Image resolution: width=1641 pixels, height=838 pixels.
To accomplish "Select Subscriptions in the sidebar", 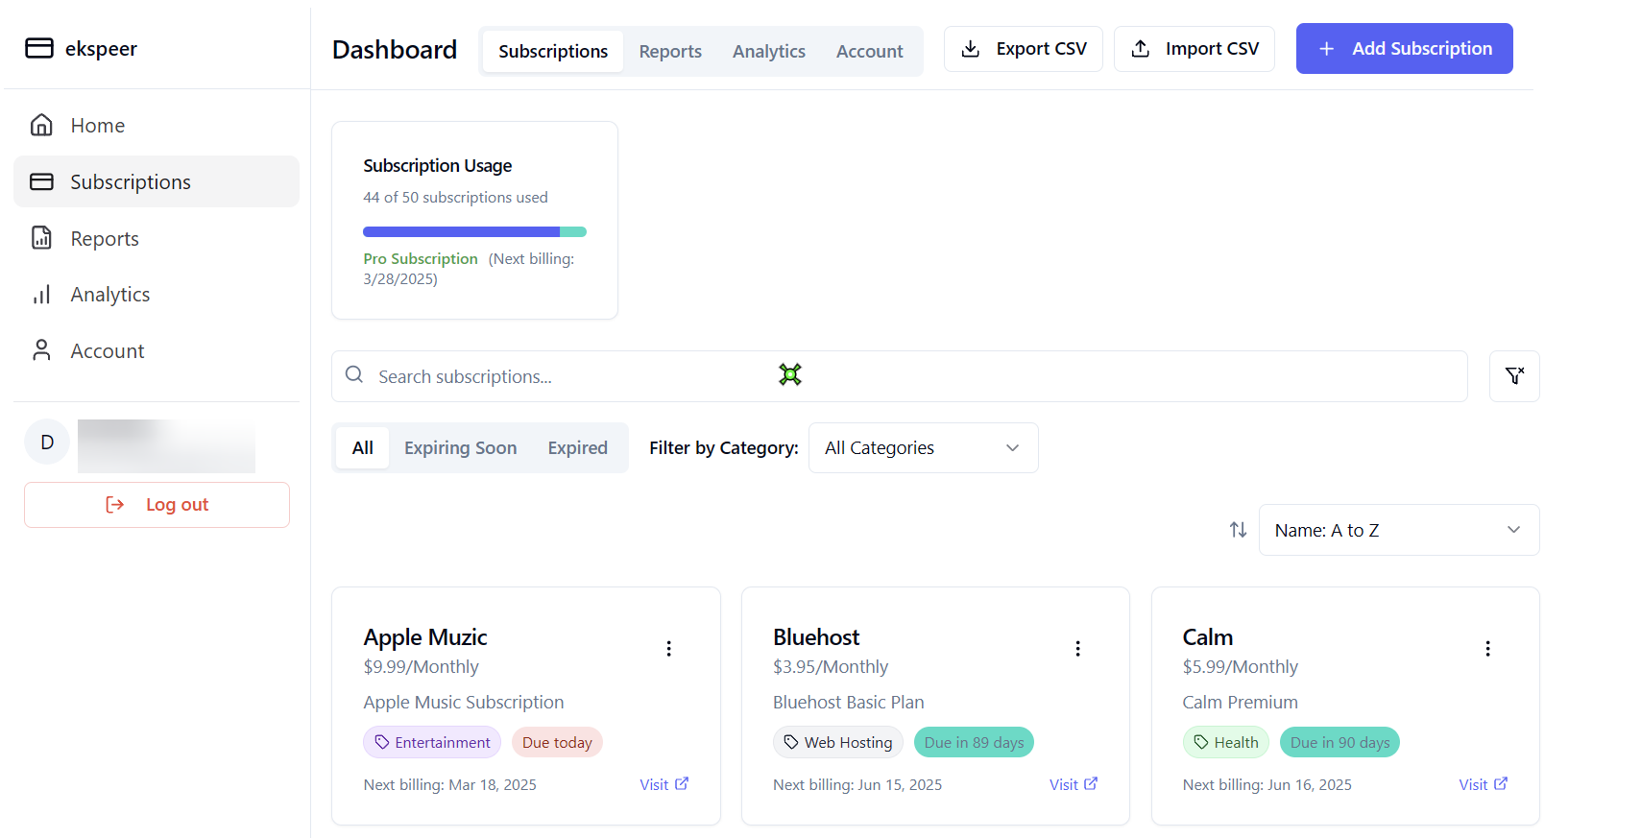I will pos(157,181).
